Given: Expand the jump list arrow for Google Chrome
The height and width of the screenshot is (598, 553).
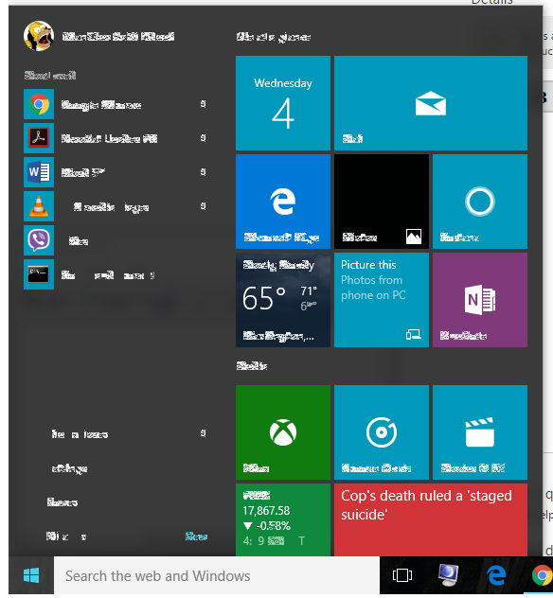Looking at the screenshot, I should tap(203, 104).
